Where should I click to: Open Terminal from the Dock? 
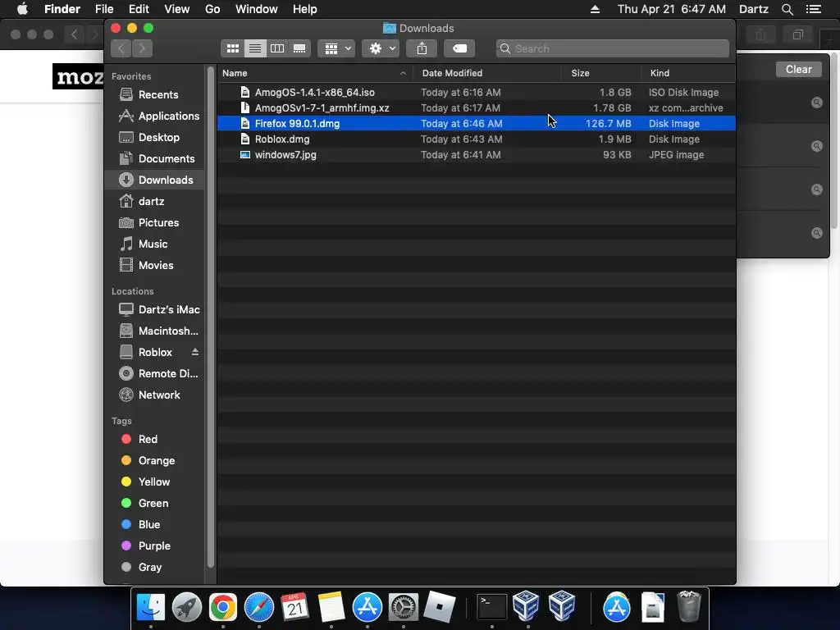click(x=492, y=607)
